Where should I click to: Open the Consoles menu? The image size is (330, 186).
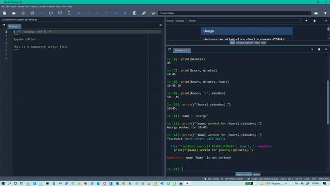click(x=42, y=7)
